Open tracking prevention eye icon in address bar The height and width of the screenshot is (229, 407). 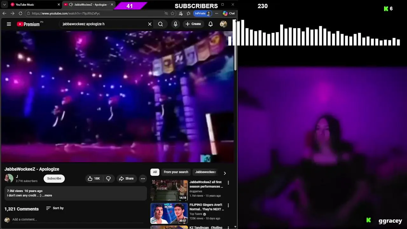pos(166,13)
